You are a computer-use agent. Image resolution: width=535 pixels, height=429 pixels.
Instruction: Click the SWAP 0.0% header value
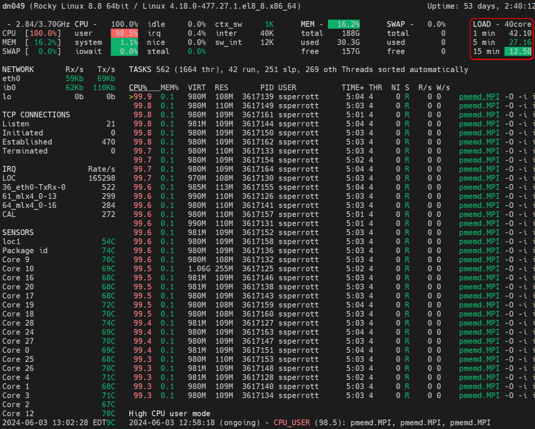[436, 24]
